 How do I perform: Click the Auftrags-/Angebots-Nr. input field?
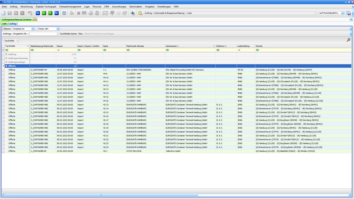pyautogui.click(x=43, y=34)
